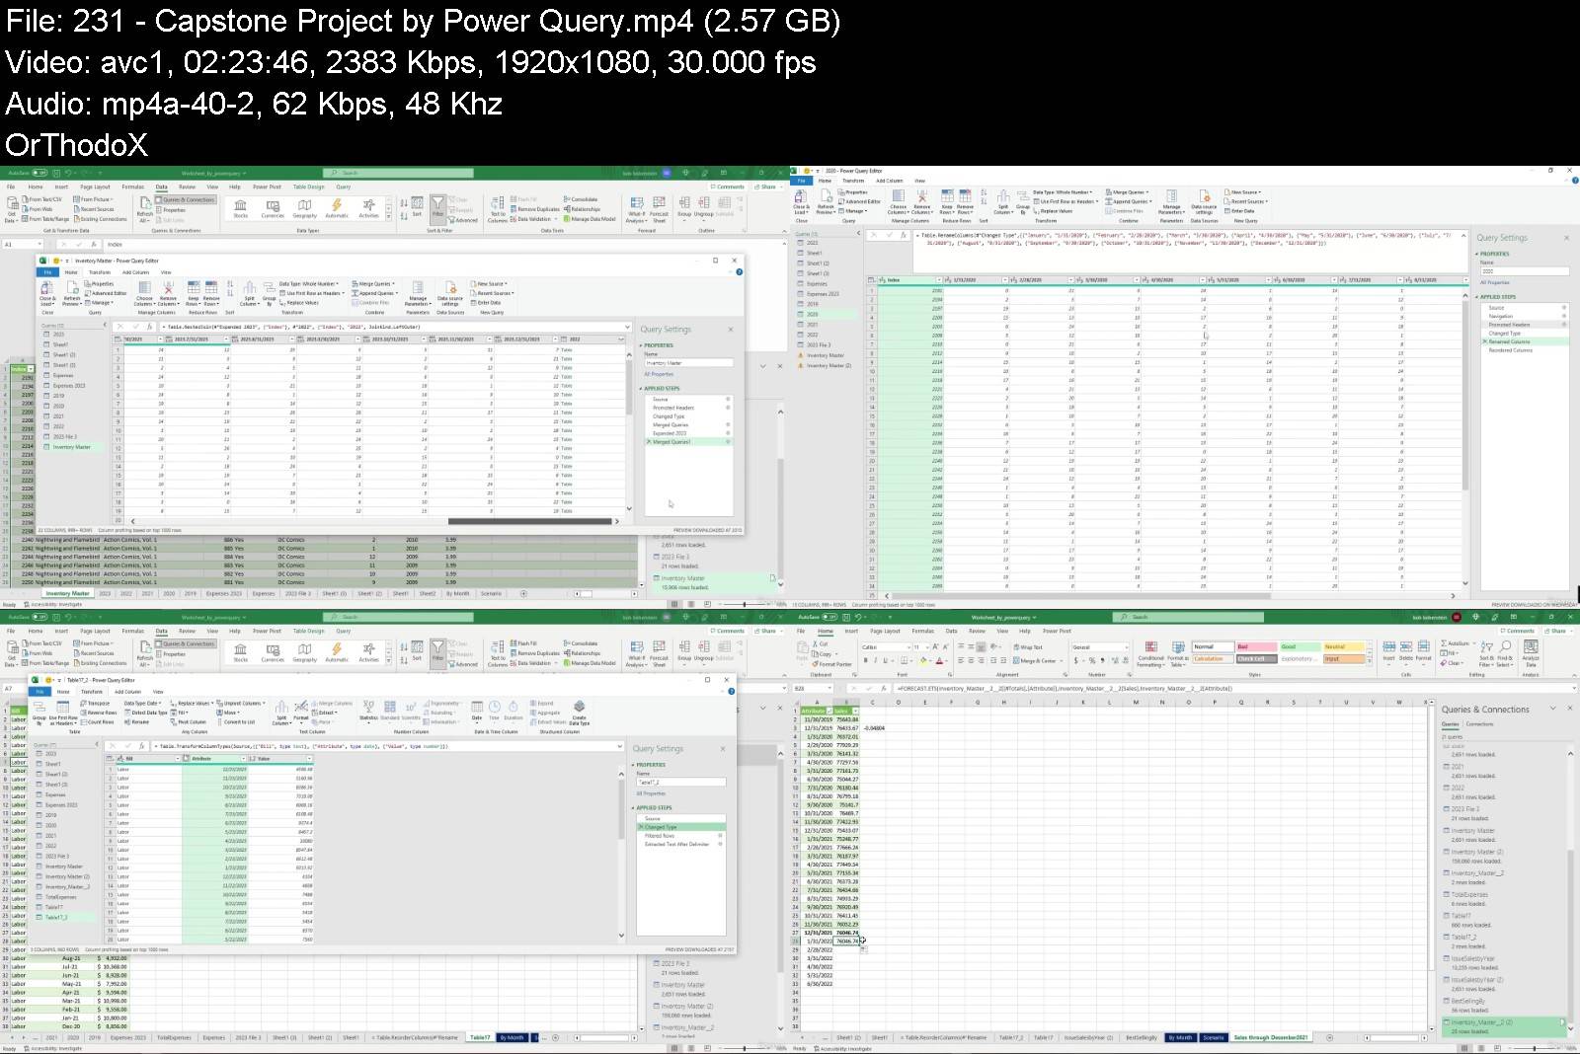Open View tab in Inventory Master editor
The image size is (1580, 1054).
(x=166, y=272)
